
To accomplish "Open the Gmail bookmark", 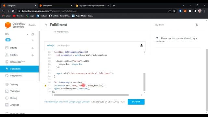I will tap(6, 16).
